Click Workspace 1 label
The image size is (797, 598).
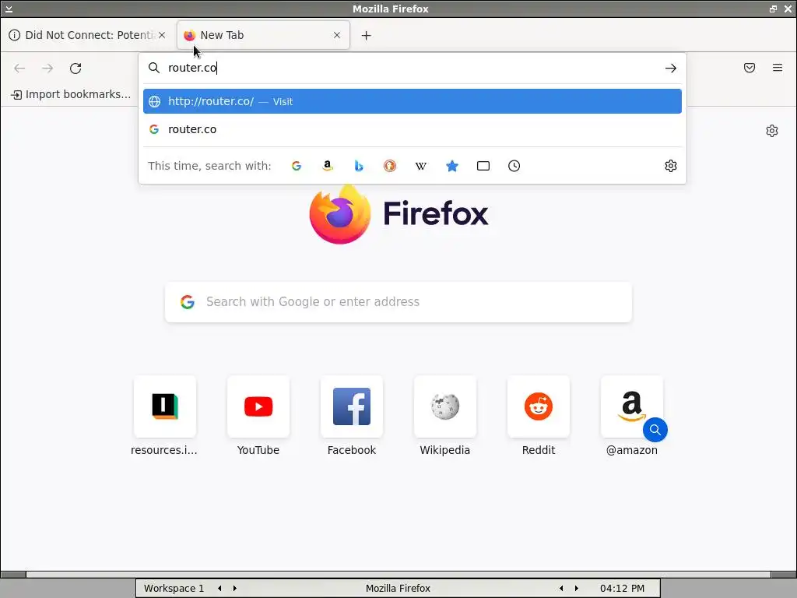[174, 589]
